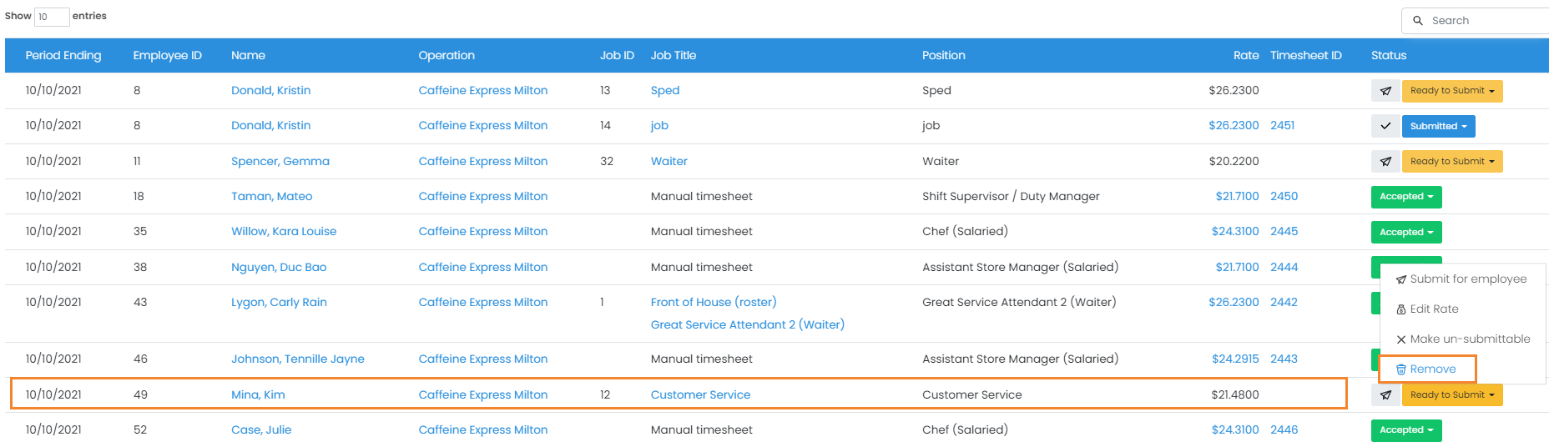Viewport: 1549px width, 442px height.
Task: Click the Show entries number field
Action: [52, 17]
